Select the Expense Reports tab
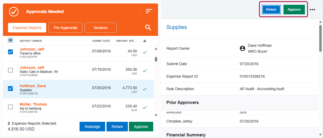Screen dimensions: 323x138 click(27, 28)
